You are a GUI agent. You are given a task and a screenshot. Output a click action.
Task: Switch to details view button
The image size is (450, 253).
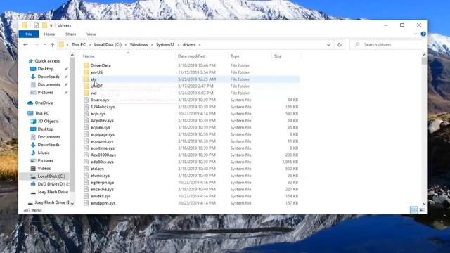[413, 210]
